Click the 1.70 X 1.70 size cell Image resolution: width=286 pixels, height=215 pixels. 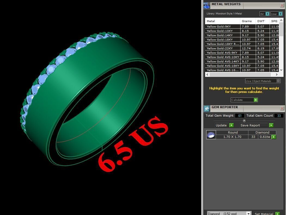(x=232, y=137)
